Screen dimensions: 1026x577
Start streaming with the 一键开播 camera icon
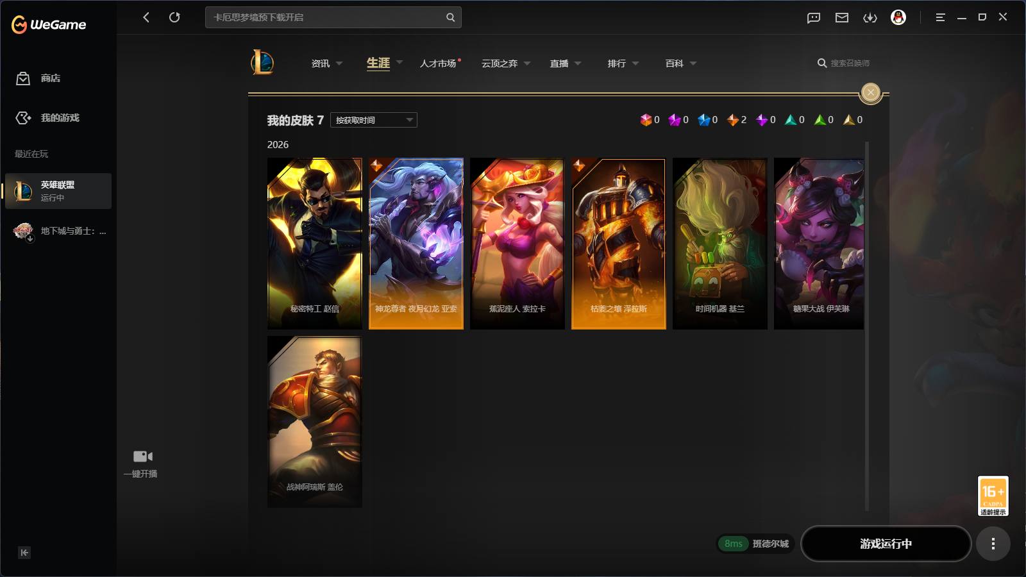coord(142,456)
